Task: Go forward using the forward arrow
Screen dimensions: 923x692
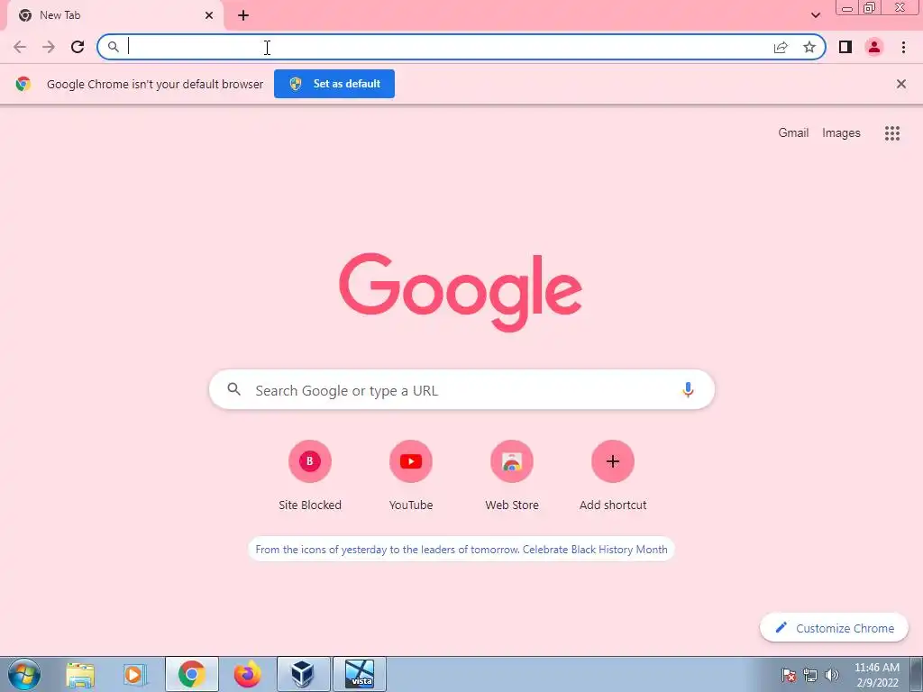Action: coord(49,47)
